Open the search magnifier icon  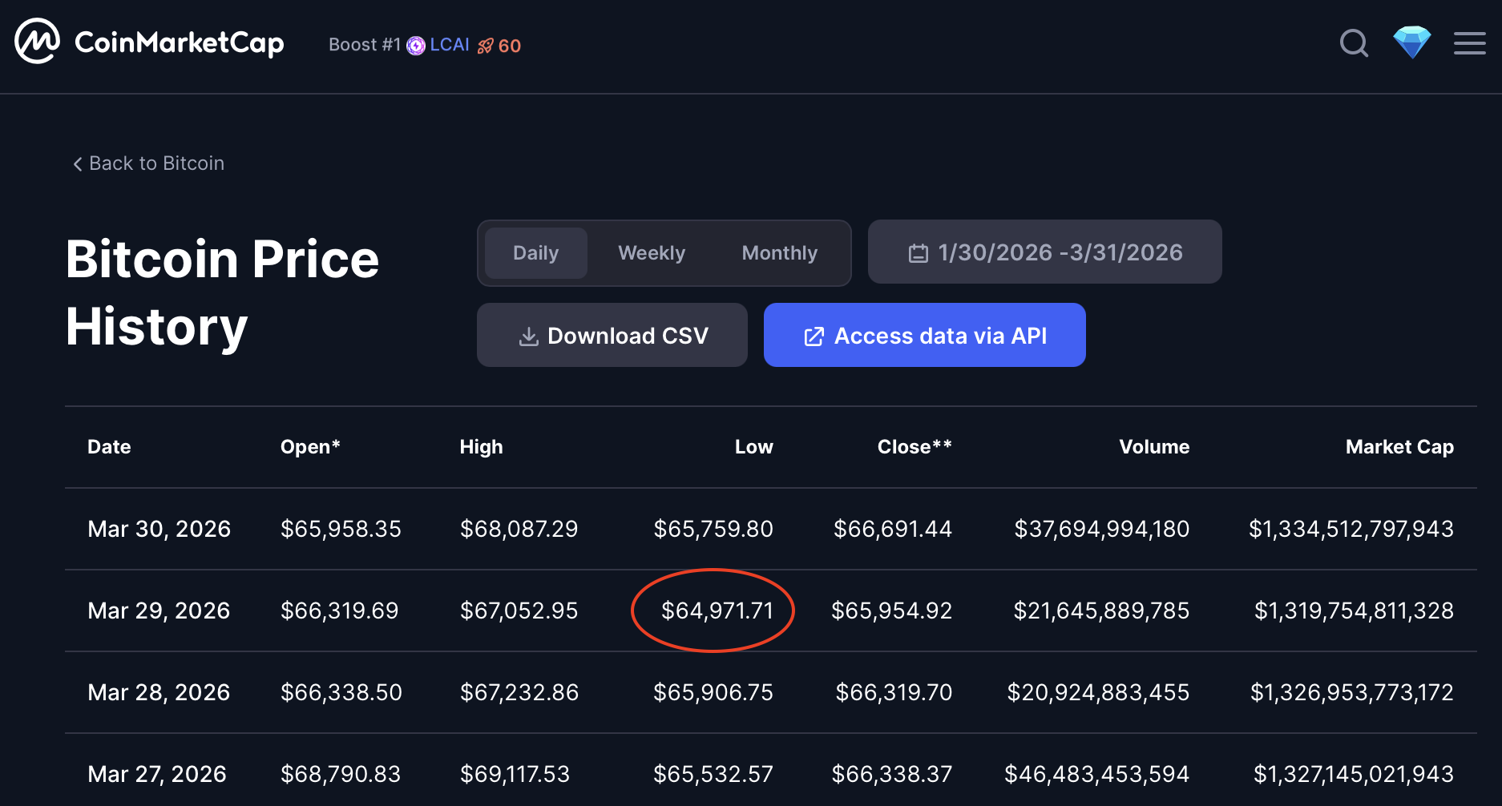click(1354, 43)
